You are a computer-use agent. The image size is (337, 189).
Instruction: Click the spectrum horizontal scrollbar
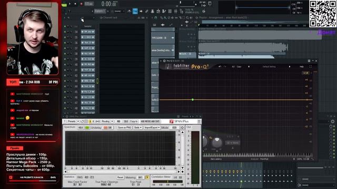(x=122, y=172)
